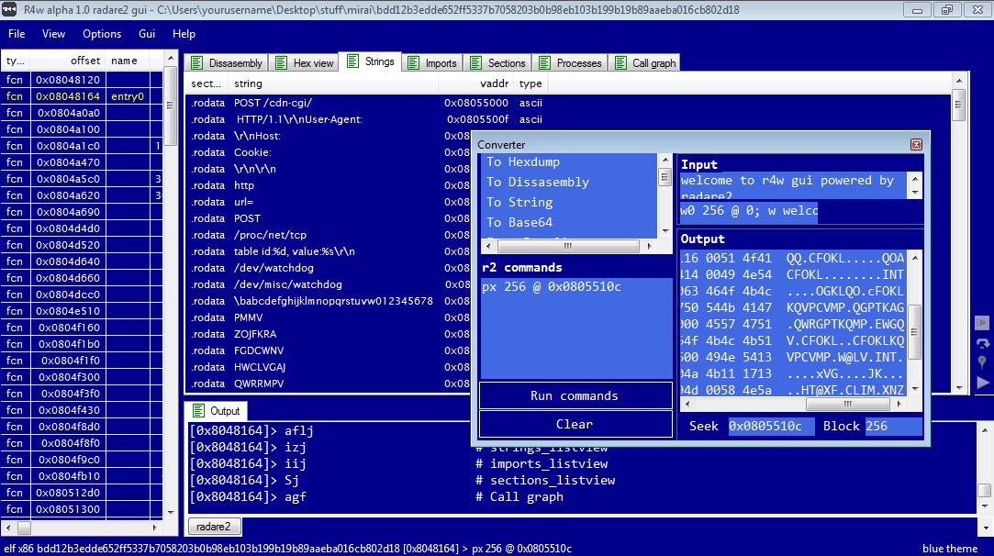Screen dimensions: 994x556
Task: Click the Hex view tab's document icon
Action: [x=282, y=62]
